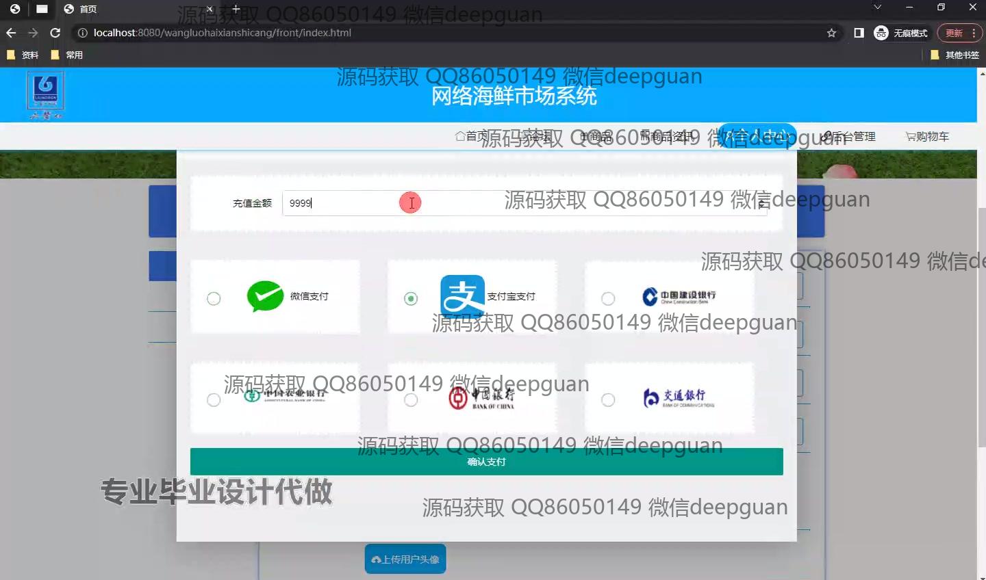Click the site logo in the header
This screenshot has height=580, width=986.
[x=45, y=95]
